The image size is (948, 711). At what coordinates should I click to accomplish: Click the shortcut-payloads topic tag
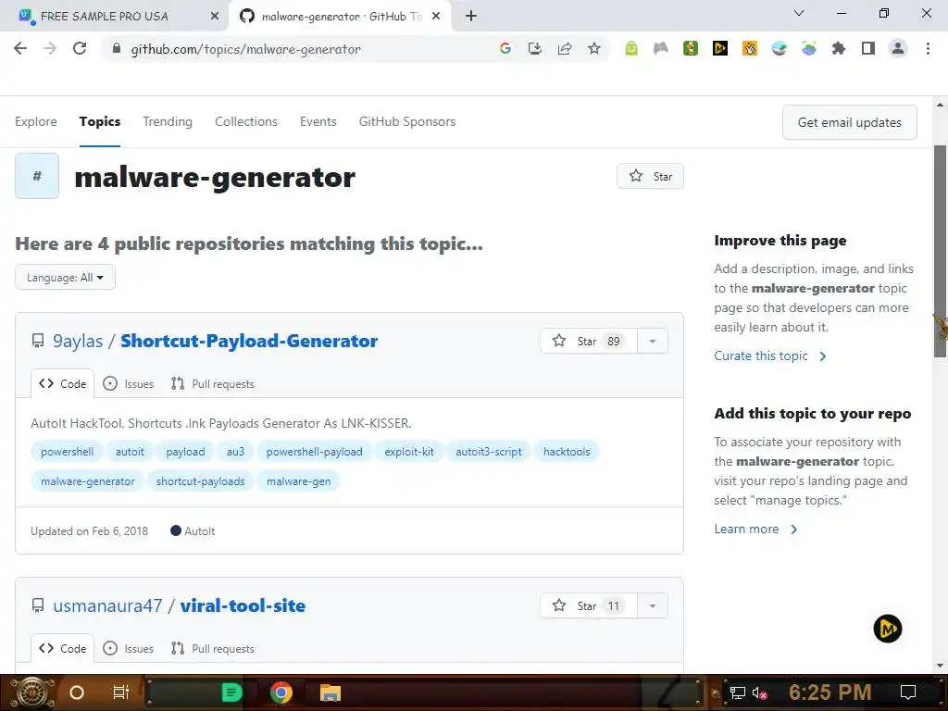[x=201, y=481]
